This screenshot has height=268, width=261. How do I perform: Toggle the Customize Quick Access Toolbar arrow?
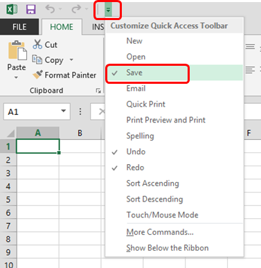(x=108, y=10)
